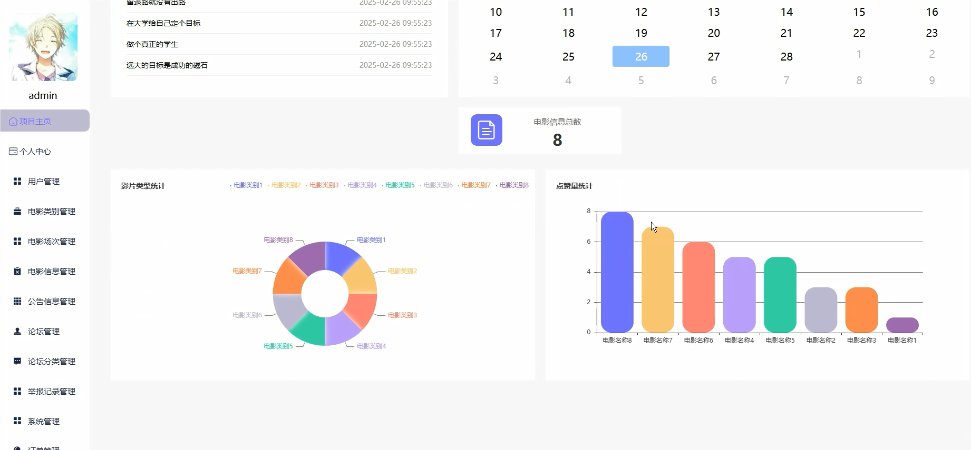Click the grid icon beside 举报记录管理
Viewport: 971px width, 450px height.
pos(17,391)
